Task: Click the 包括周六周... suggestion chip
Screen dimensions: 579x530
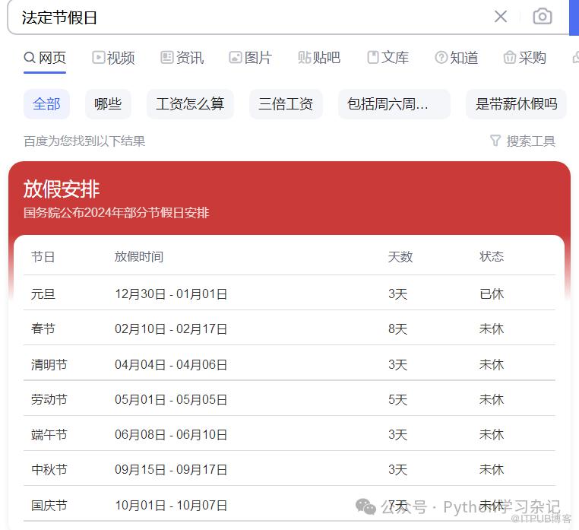Action: pyautogui.click(x=394, y=104)
